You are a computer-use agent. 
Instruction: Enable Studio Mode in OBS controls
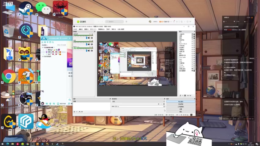point(181,107)
